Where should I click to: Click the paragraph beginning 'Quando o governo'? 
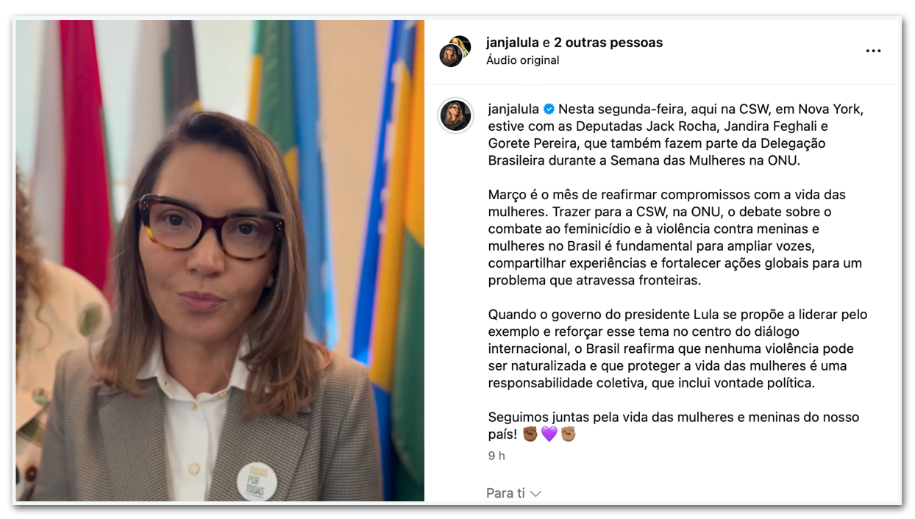pos(677,348)
